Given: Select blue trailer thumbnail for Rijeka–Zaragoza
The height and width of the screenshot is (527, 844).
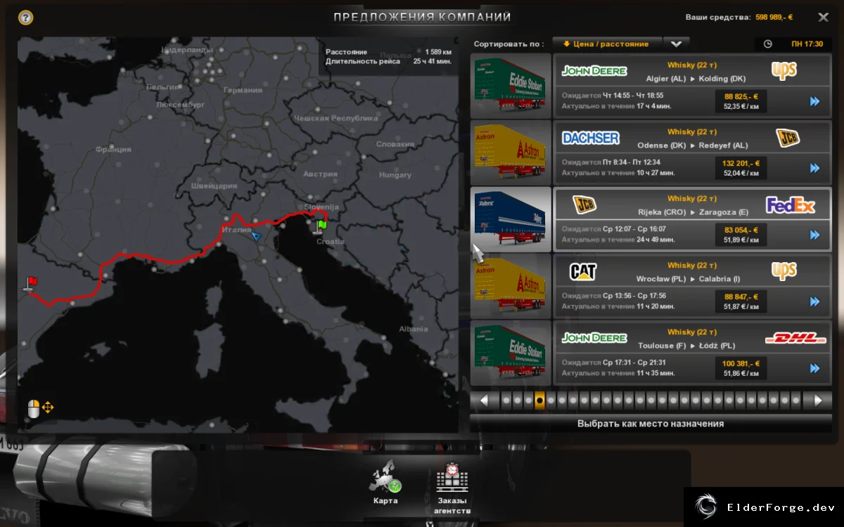Looking at the screenshot, I should pyautogui.click(x=511, y=219).
